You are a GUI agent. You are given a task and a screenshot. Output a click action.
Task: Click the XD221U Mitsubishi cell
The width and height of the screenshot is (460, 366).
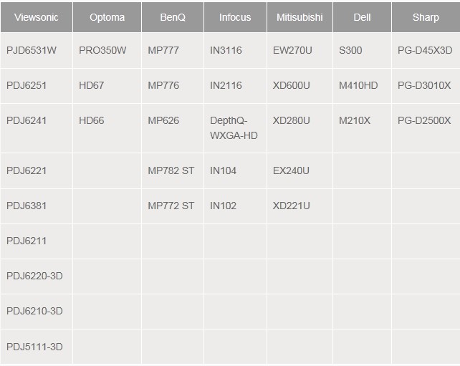(300, 206)
